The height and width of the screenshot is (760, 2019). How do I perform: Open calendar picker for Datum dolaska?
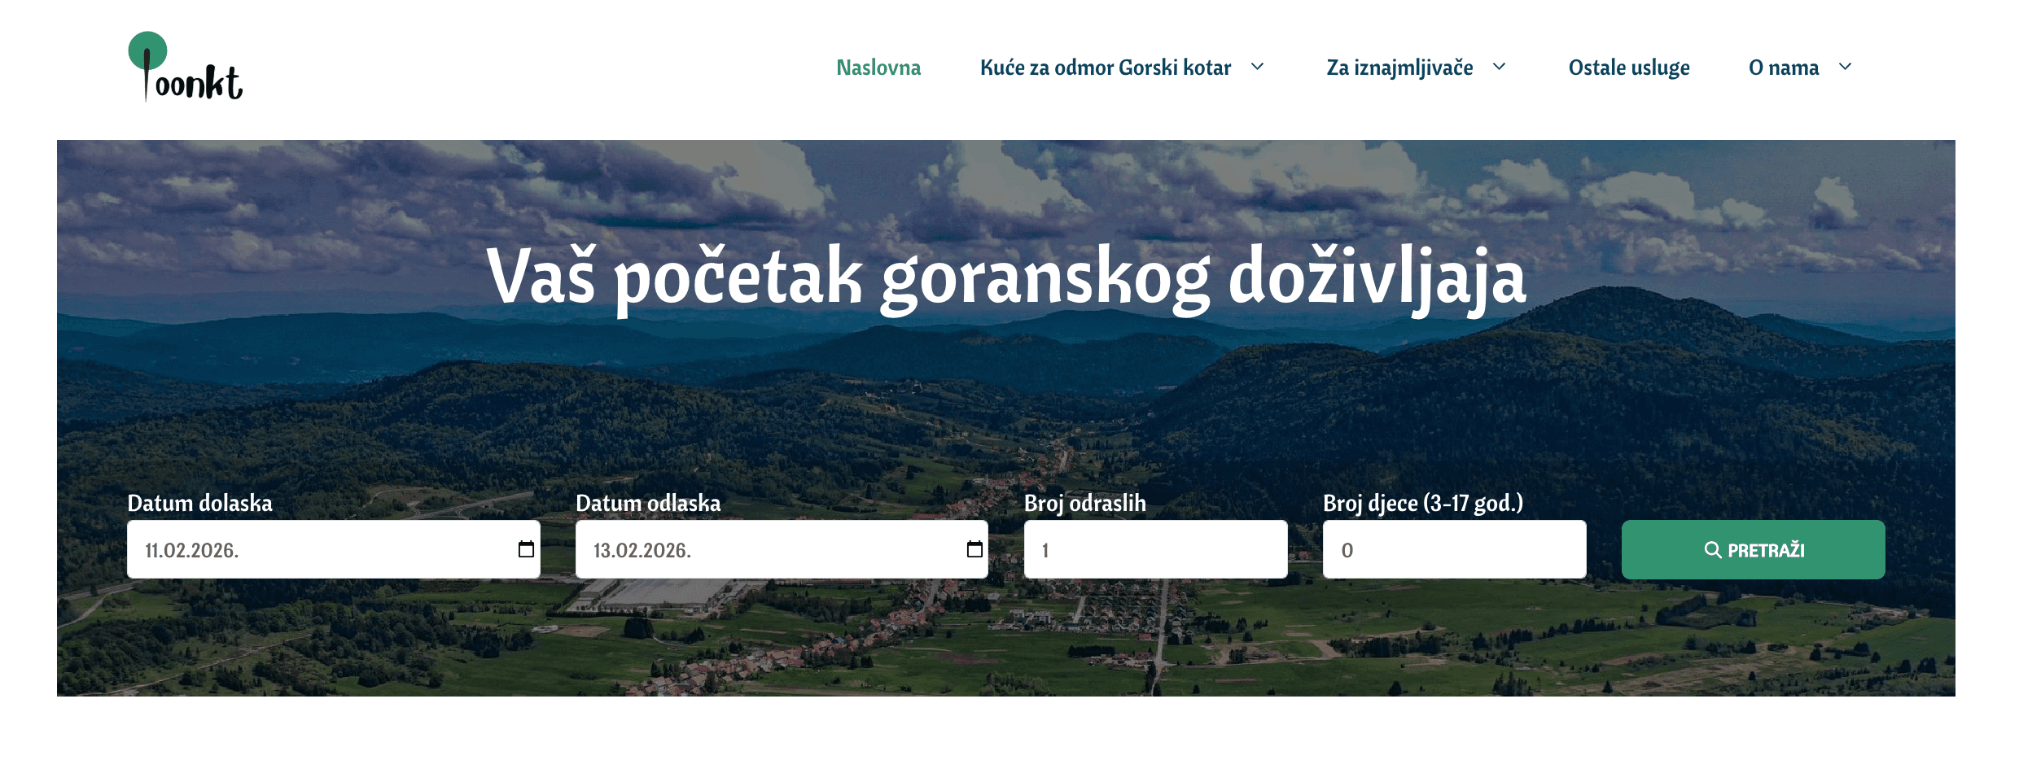[x=526, y=549]
